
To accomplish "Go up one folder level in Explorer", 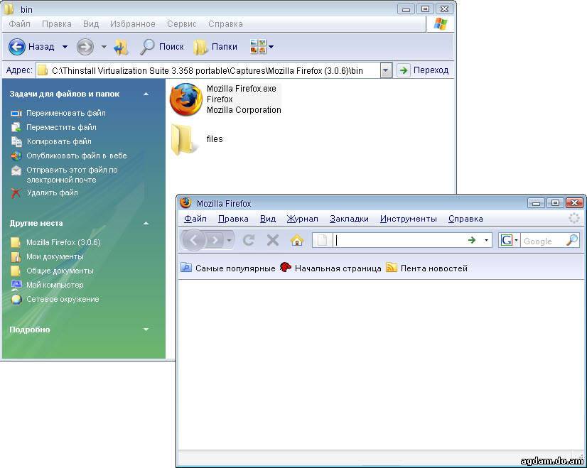I will pos(121,47).
